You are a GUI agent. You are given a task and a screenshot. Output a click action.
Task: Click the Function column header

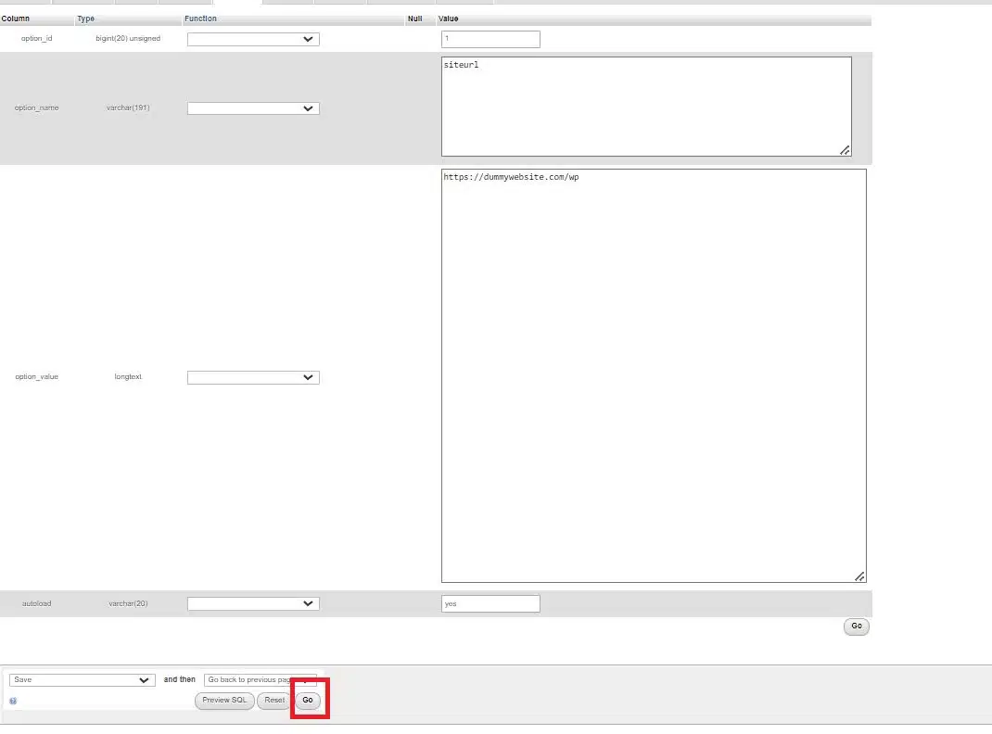point(200,19)
